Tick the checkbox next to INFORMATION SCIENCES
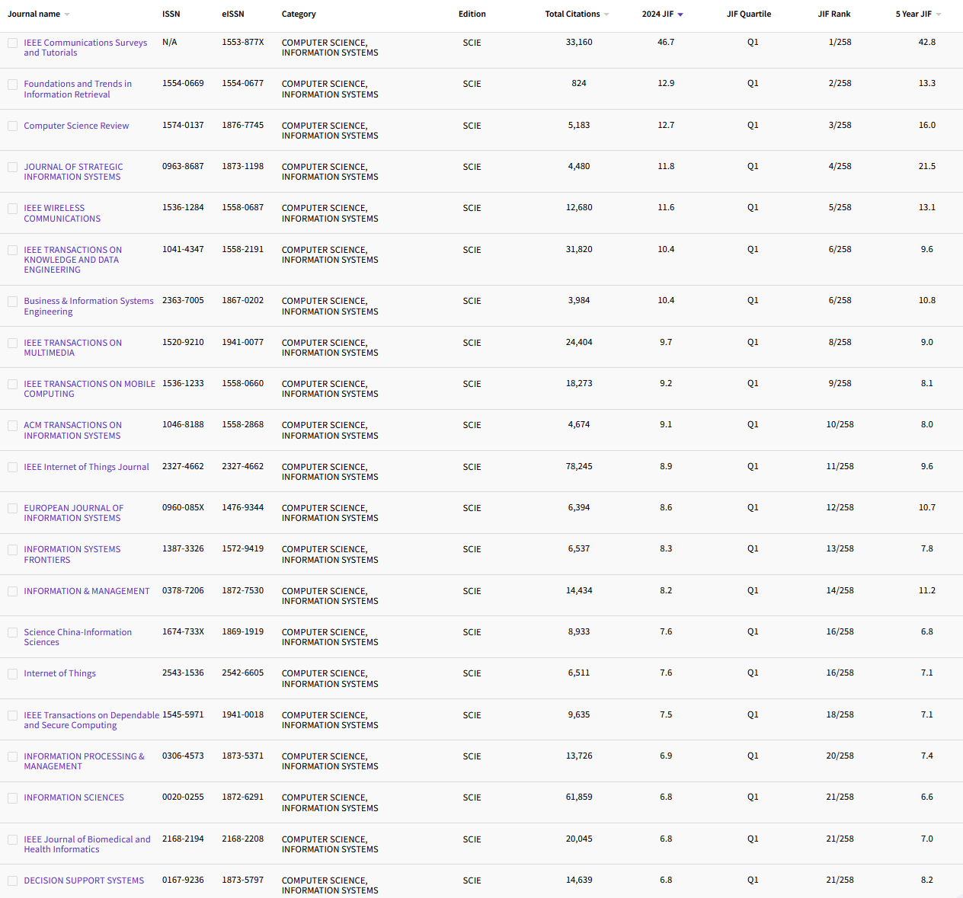 (x=12, y=797)
